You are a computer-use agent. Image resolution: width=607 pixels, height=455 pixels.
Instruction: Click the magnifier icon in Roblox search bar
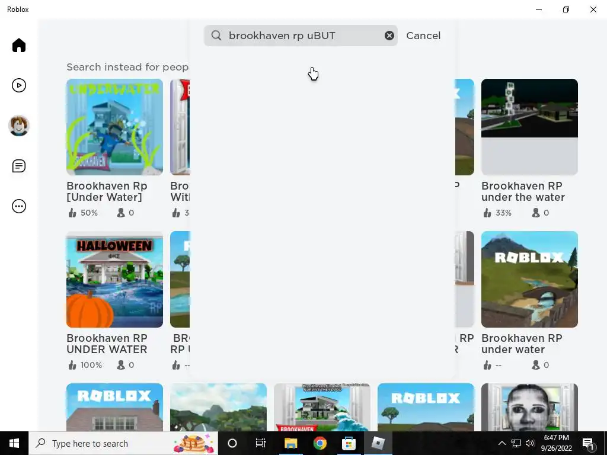(216, 36)
